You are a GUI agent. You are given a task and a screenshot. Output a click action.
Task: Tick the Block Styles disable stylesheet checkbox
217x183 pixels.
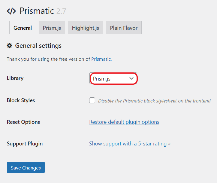(x=92, y=100)
